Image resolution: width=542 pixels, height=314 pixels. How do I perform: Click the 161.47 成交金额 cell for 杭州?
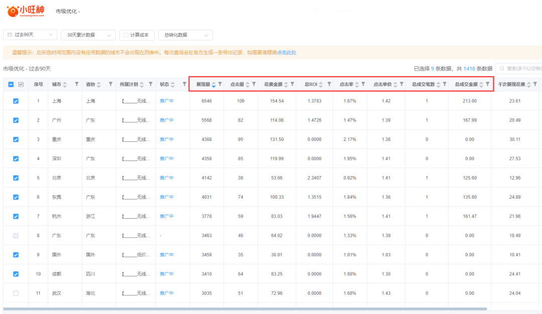coord(470,216)
